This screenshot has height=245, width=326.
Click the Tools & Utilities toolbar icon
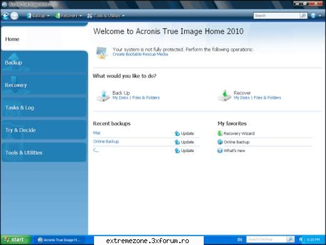pyautogui.click(x=90, y=16)
